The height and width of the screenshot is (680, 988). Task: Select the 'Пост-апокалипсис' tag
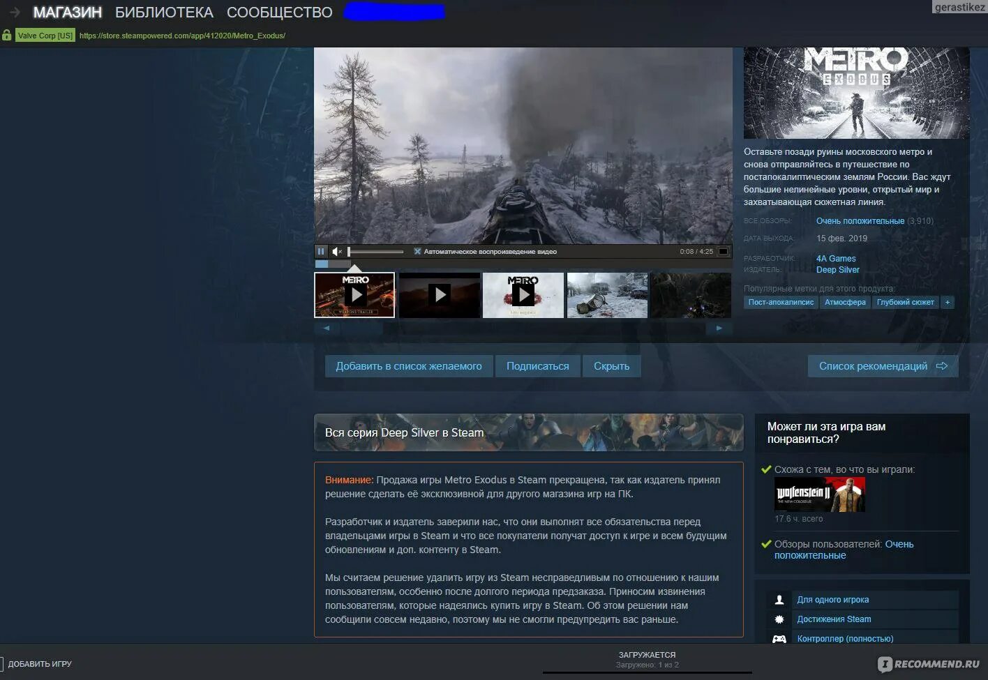click(781, 303)
